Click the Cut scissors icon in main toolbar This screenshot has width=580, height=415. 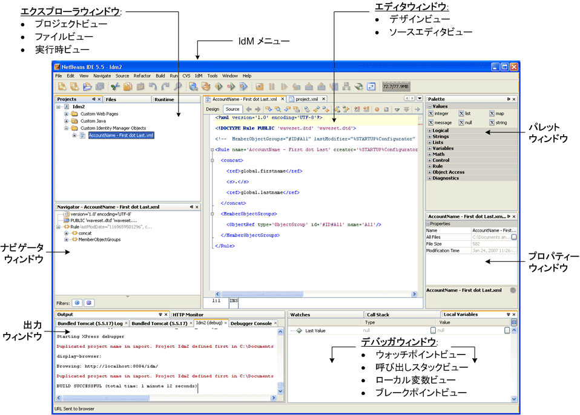coord(115,87)
